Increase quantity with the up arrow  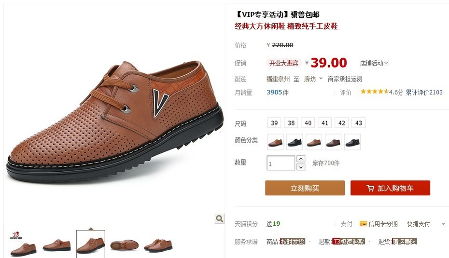tap(301, 159)
